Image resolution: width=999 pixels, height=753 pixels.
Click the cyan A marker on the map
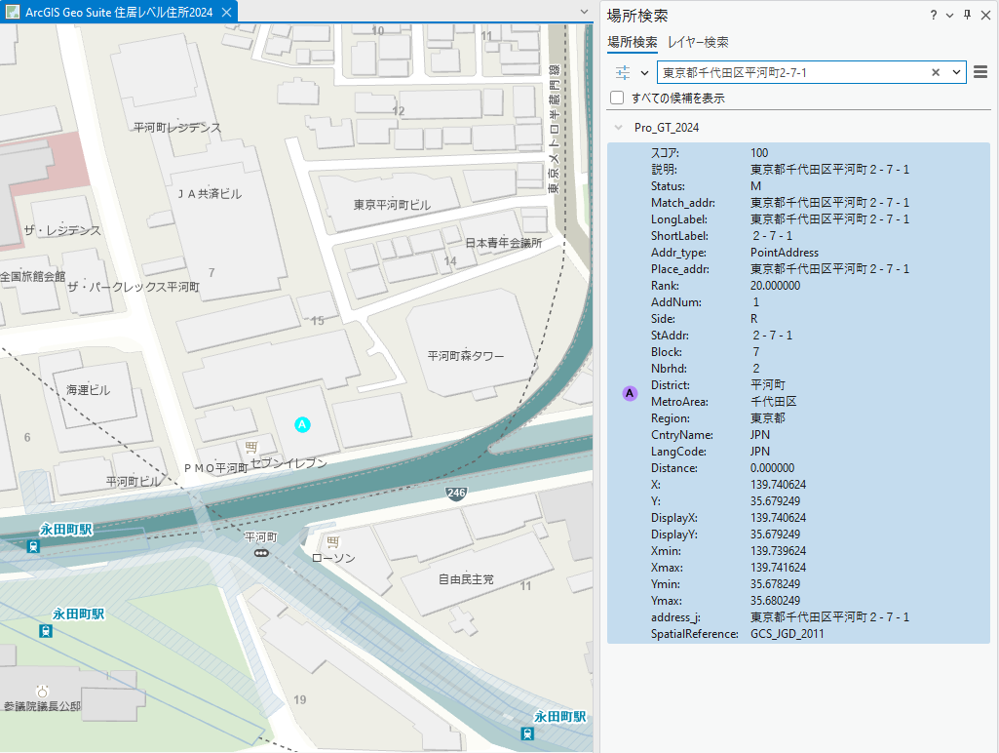[303, 424]
